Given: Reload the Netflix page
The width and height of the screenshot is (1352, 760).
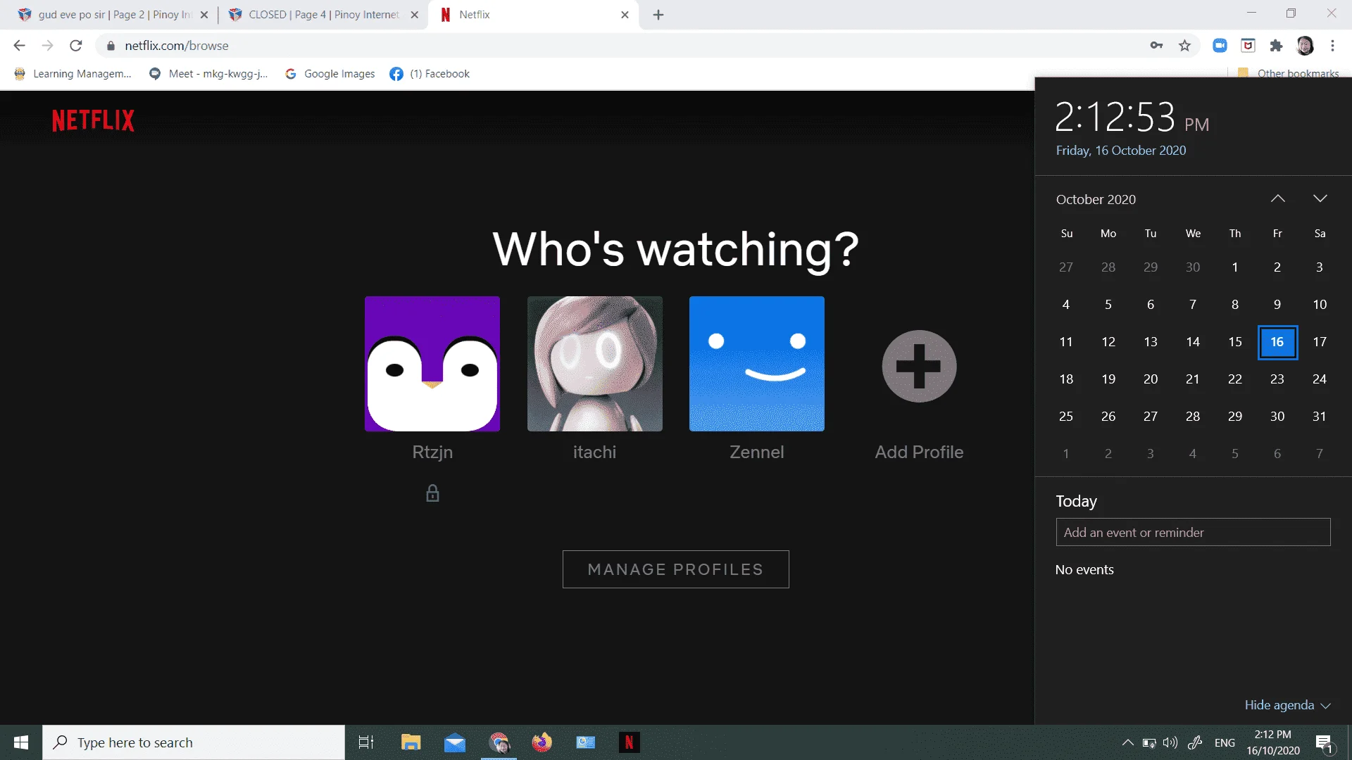Looking at the screenshot, I should [x=76, y=46].
